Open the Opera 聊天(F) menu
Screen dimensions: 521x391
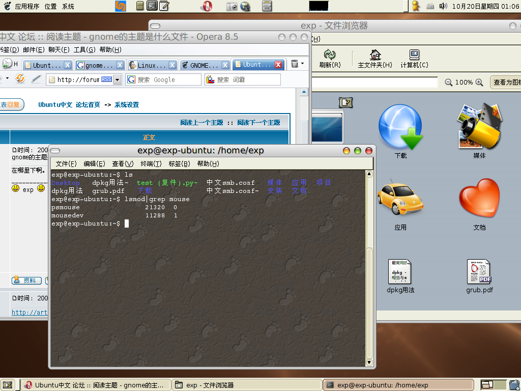[59, 49]
